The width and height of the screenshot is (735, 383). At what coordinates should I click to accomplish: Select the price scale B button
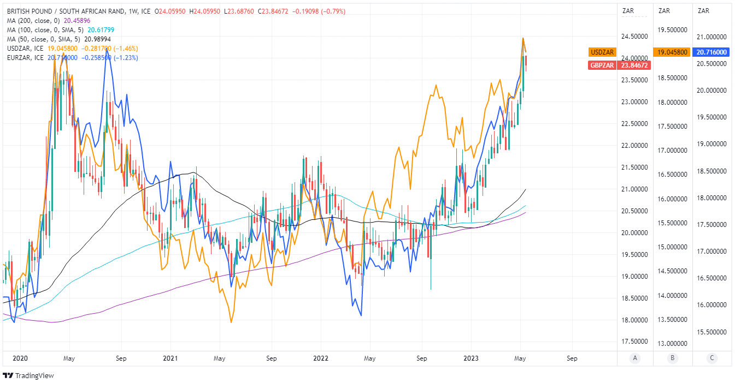coord(672,358)
